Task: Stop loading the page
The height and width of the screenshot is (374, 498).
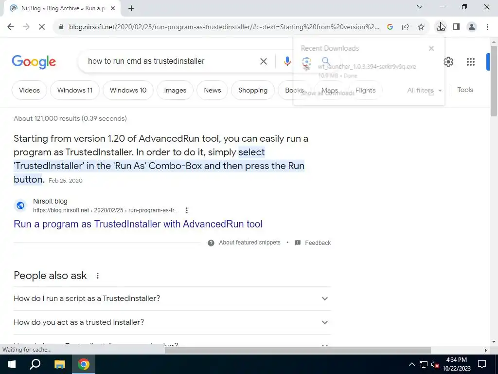Action: pyautogui.click(x=42, y=27)
